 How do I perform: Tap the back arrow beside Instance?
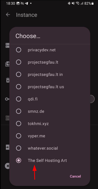click(8, 15)
